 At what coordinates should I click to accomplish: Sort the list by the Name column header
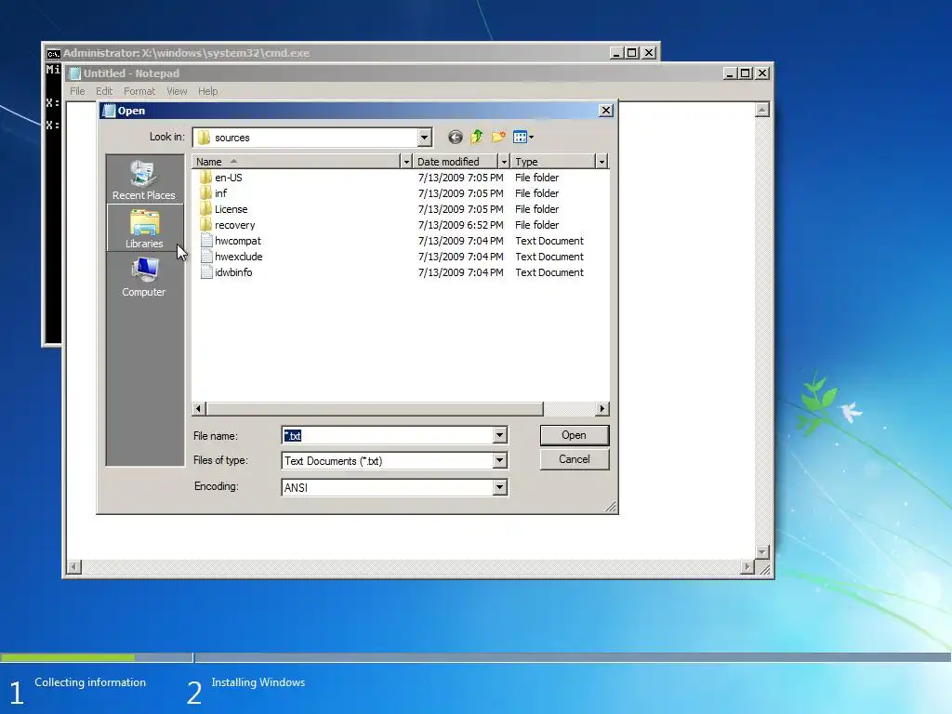(x=297, y=162)
